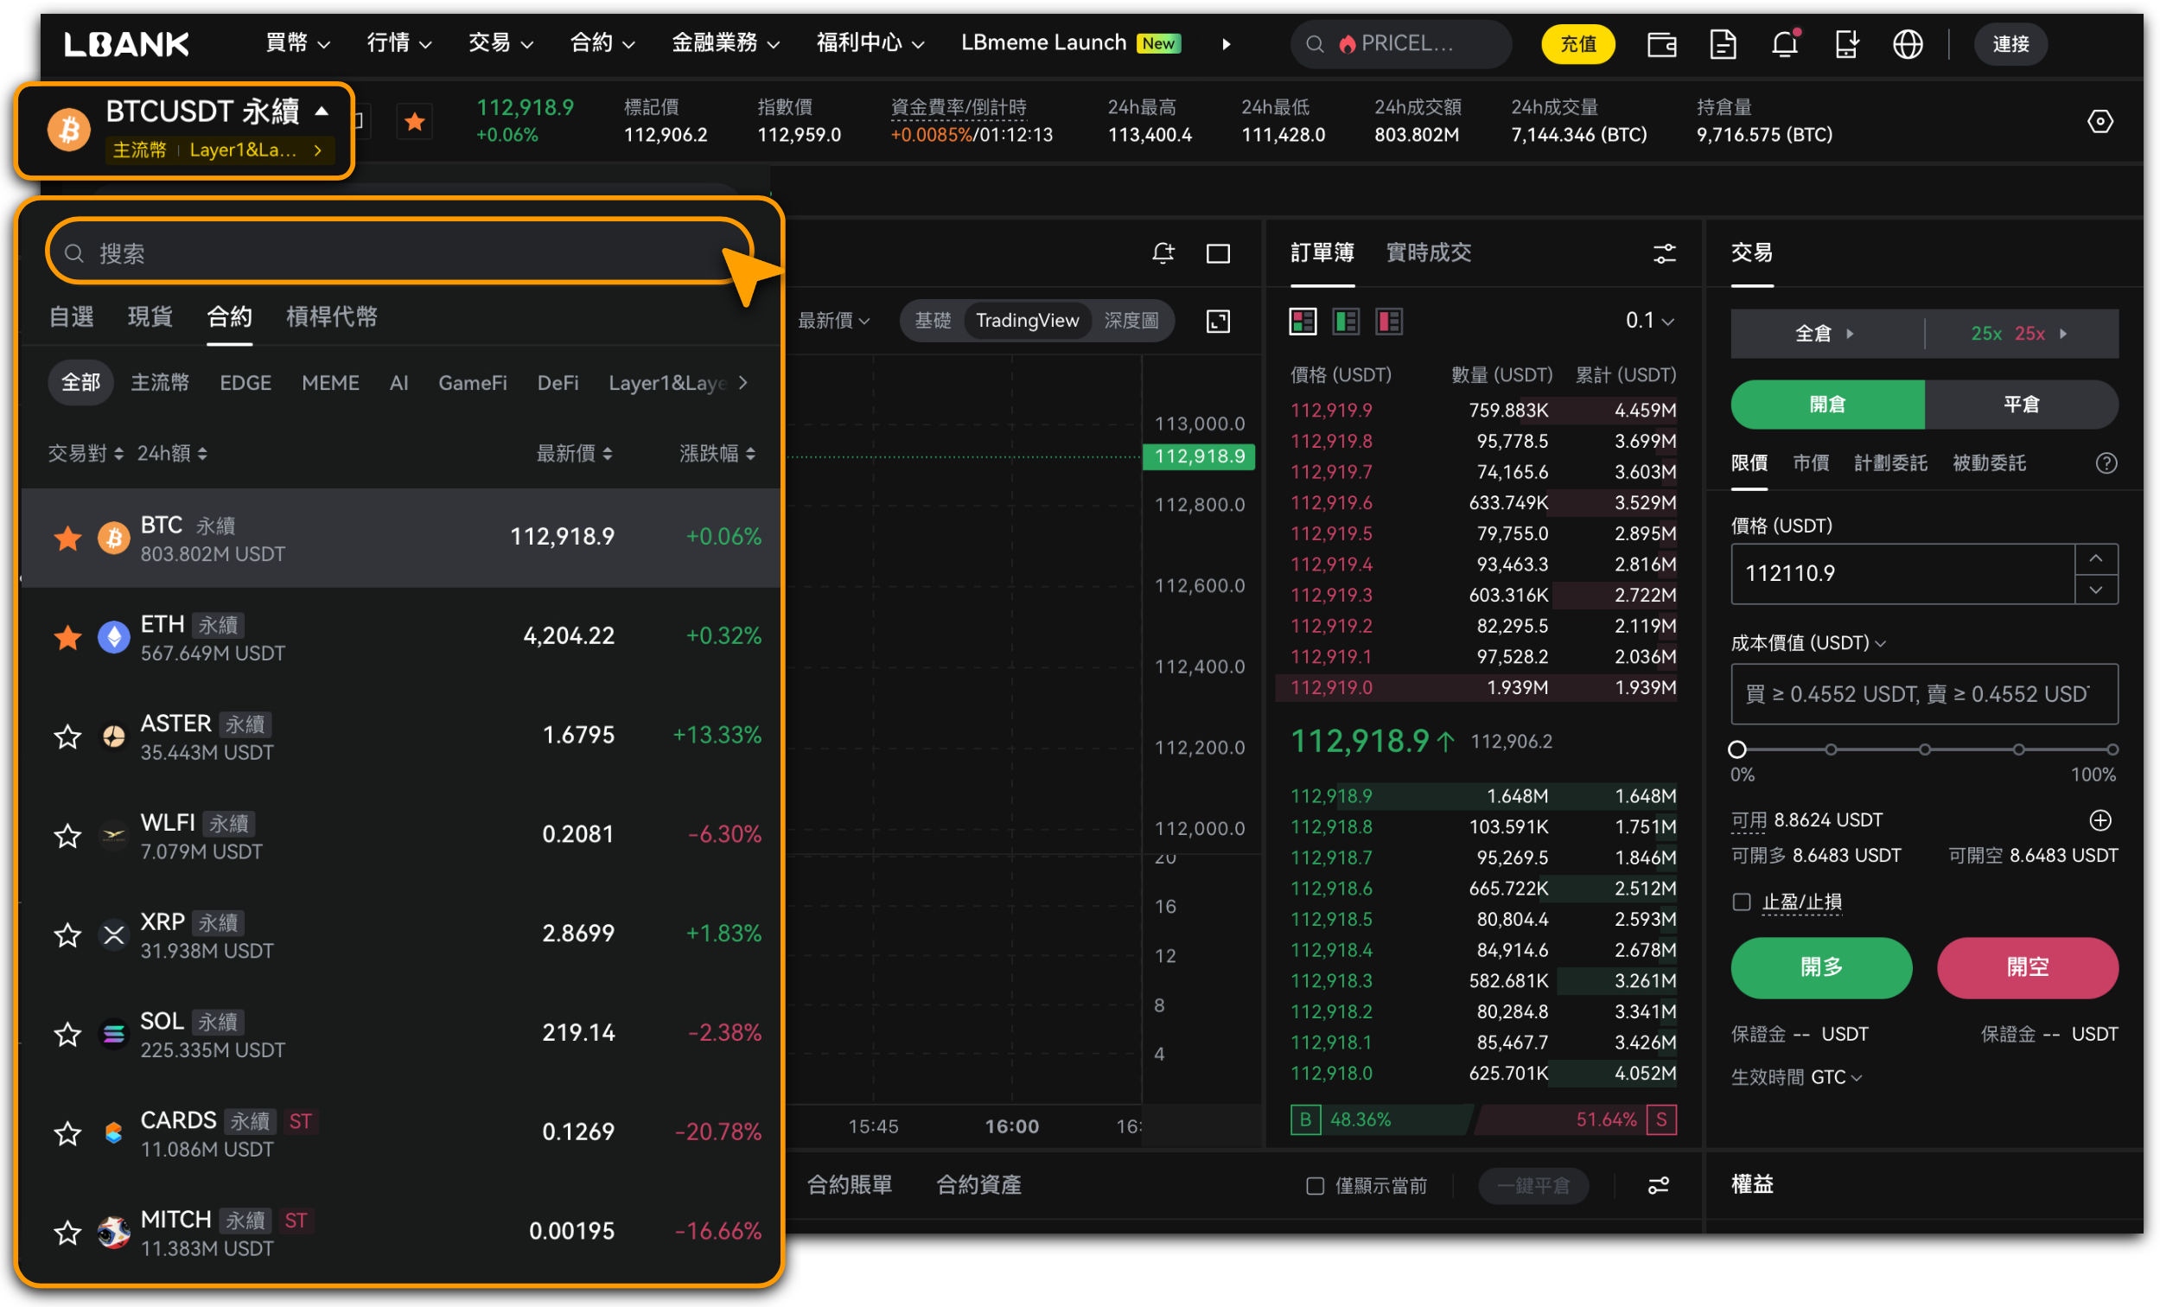Switch to the 現貨 tab
2160x1307 pixels.
[150, 316]
